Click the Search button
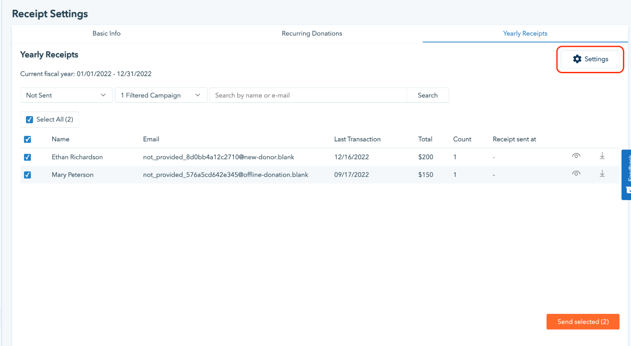This screenshot has width=631, height=346. (427, 95)
